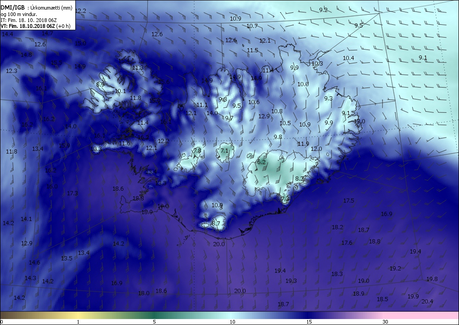This screenshot has width=459, height=325.
Task: Click the 'VT: Fim. 18.10.2018 06Z (+0 h)' line
Action: (x=36, y=26)
